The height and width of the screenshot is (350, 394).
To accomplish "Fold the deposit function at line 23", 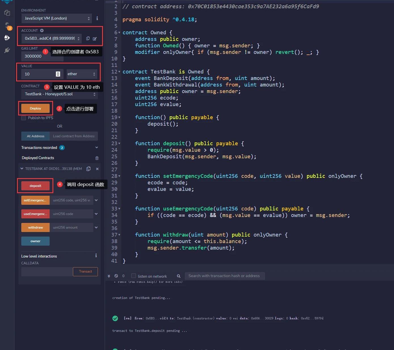I will tap(119, 144).
